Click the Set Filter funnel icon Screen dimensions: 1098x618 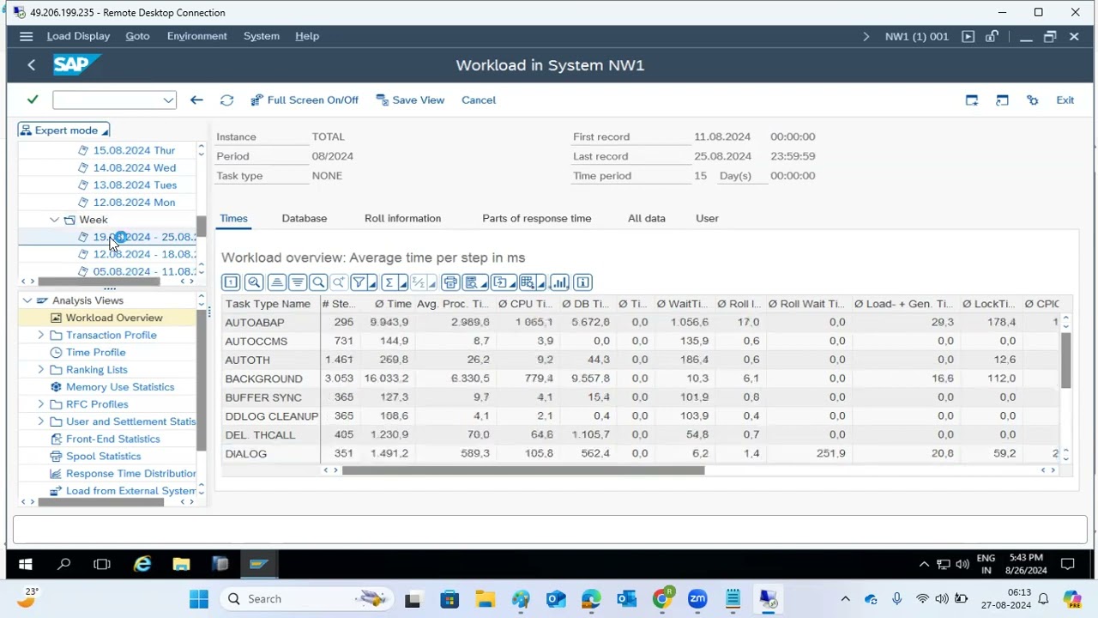coord(359,282)
